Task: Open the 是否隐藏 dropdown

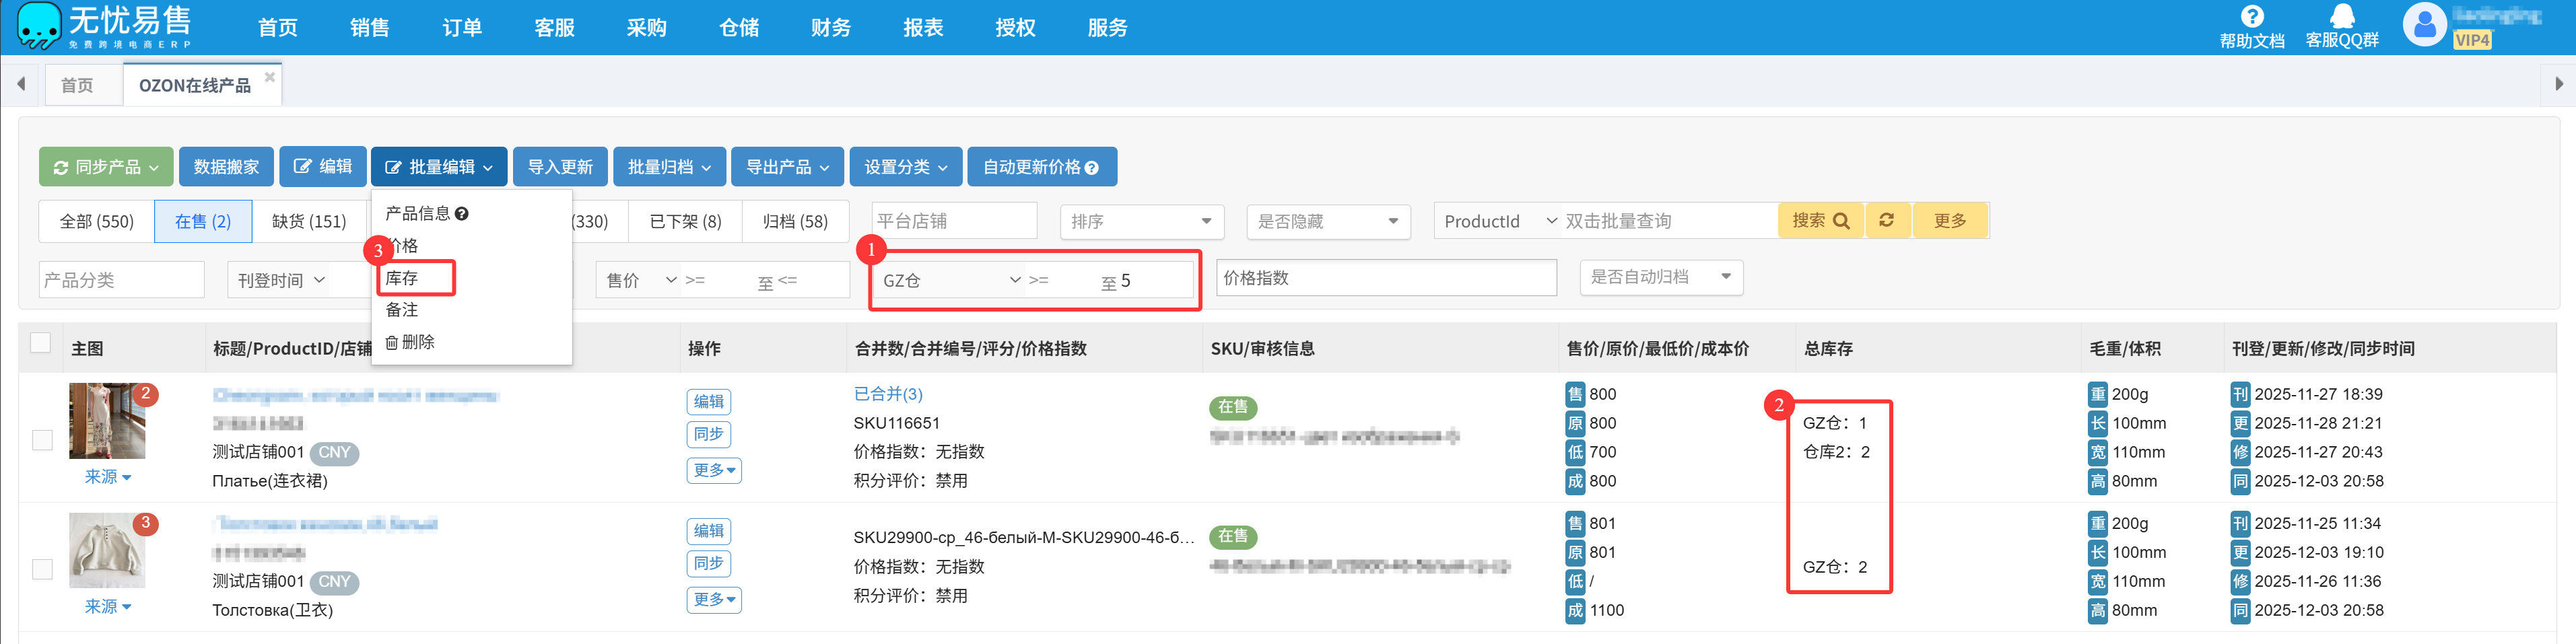Action: [x=1327, y=221]
